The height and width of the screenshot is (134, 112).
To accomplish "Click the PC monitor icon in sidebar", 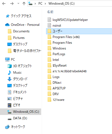I will (7, 60).
